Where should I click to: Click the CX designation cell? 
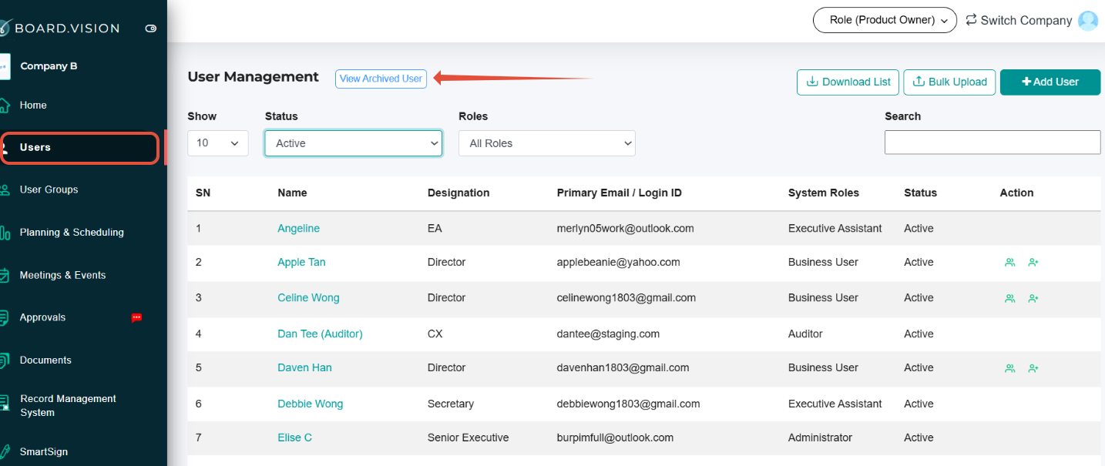(x=435, y=334)
